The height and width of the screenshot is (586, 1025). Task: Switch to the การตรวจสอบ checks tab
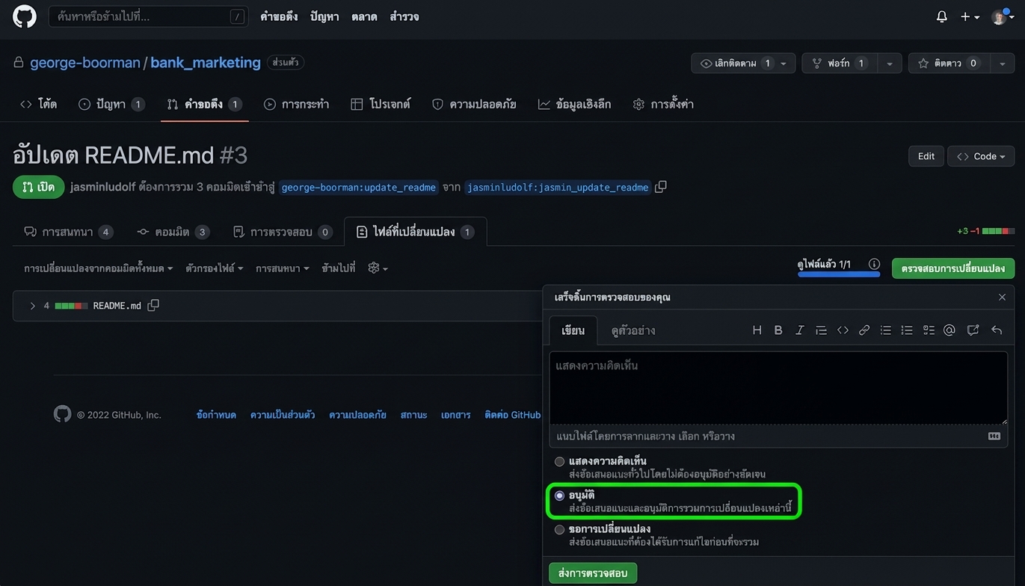282,232
